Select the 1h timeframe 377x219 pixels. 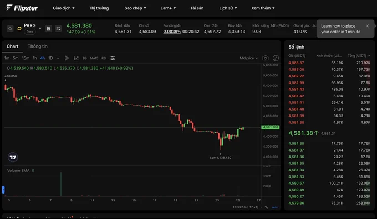coord(35,58)
